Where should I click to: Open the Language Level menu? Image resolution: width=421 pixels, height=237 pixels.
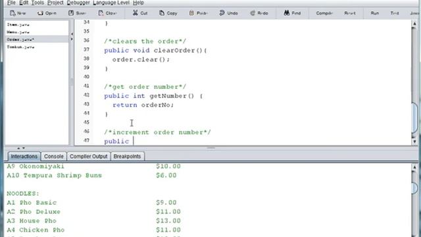tap(111, 3)
